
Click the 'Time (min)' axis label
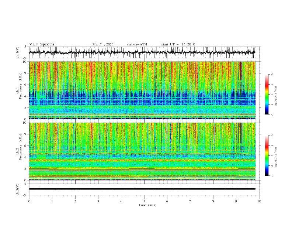147,205
